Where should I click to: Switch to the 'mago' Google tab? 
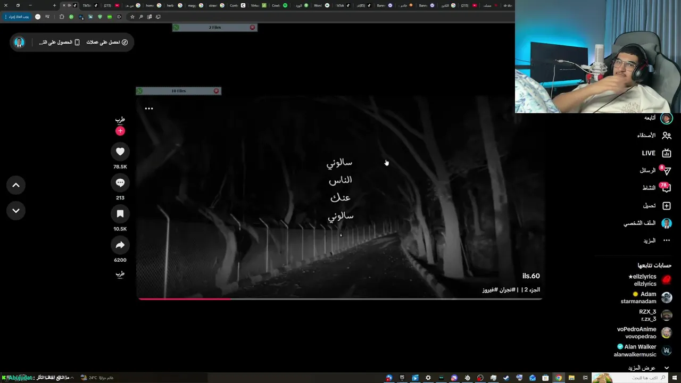(x=195, y=5)
